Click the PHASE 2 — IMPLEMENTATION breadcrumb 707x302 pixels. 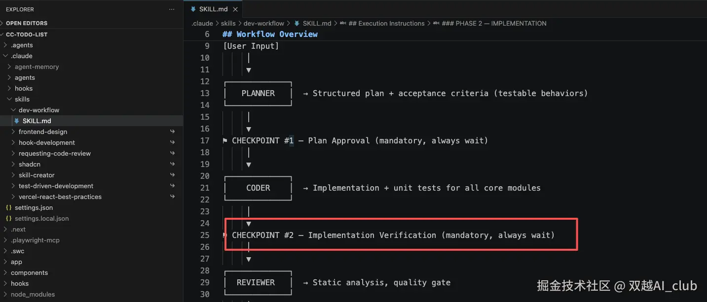(501, 23)
